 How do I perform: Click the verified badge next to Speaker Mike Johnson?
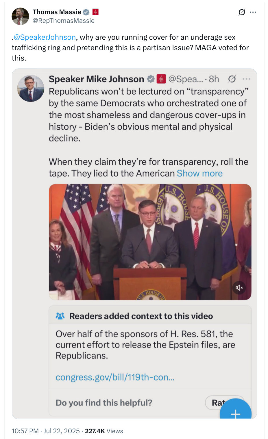151,79
